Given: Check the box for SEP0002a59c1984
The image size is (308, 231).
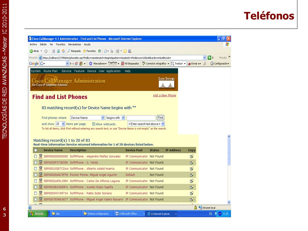Looking at the screenshot, I should tap(36, 181).
